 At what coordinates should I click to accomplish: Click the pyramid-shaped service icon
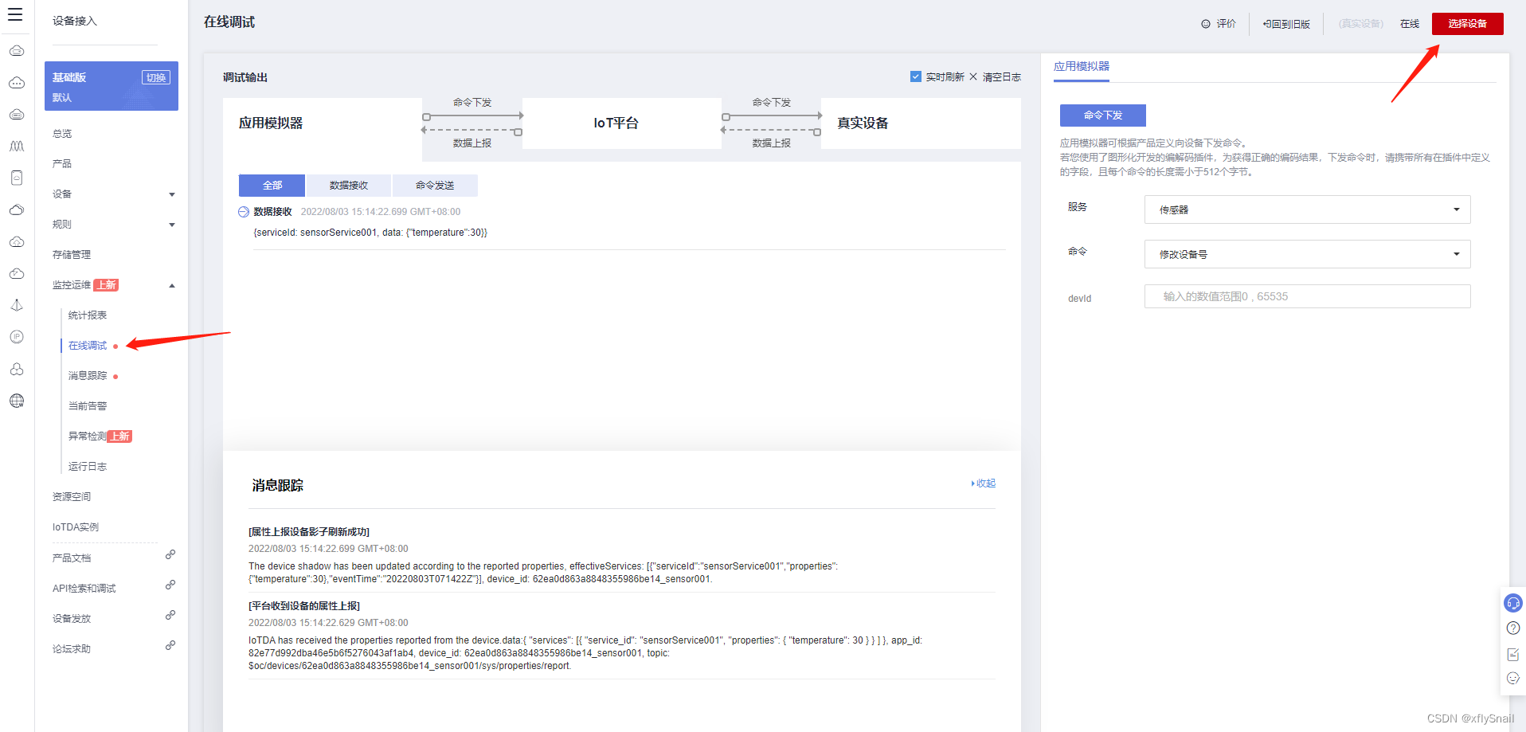pyautogui.click(x=17, y=305)
